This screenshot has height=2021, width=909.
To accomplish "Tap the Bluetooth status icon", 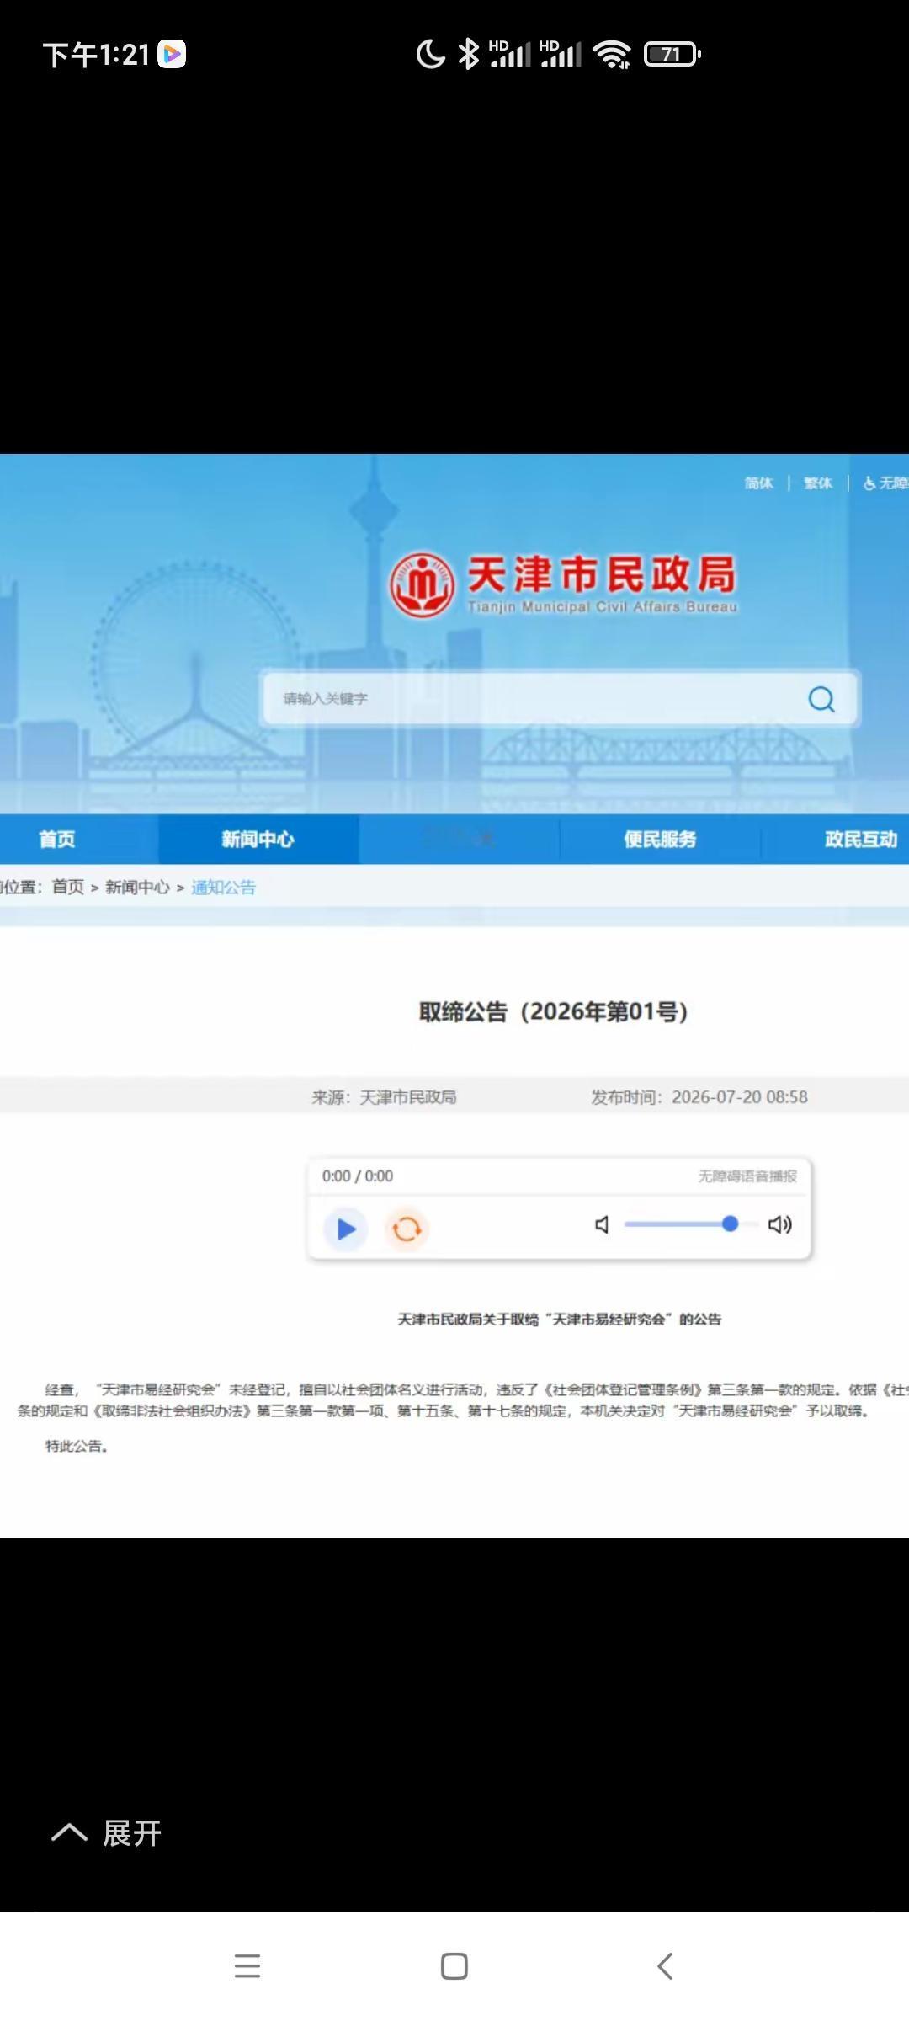I will point(468,55).
